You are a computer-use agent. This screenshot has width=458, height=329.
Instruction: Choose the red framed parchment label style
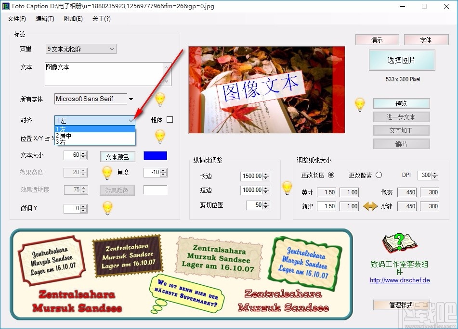pos(52,261)
